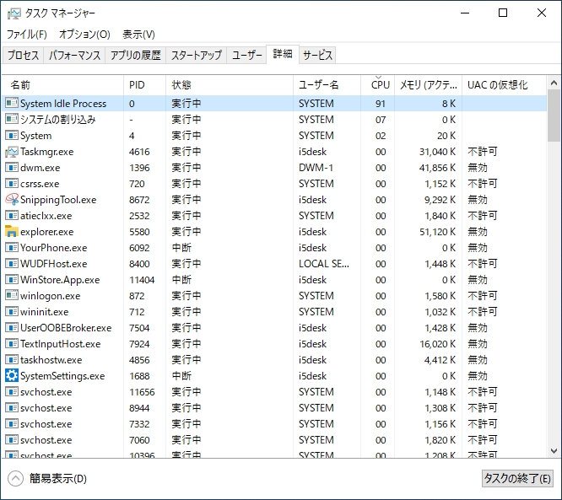Click the Taskmgr.exe process icon
The image size is (562, 500).
12,152
